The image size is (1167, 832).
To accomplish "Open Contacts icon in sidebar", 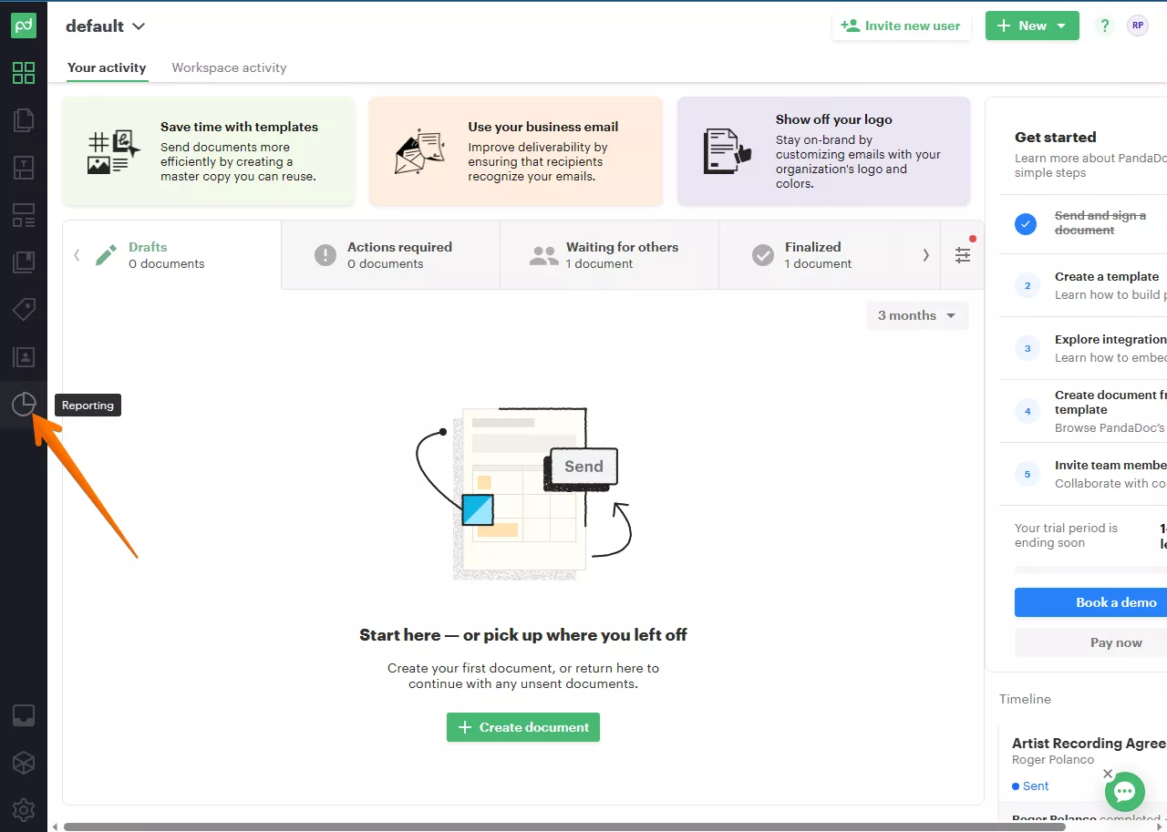I will 24,357.
